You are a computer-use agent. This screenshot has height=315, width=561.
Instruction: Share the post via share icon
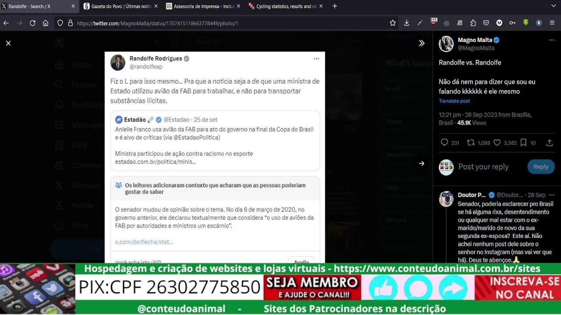550,143
